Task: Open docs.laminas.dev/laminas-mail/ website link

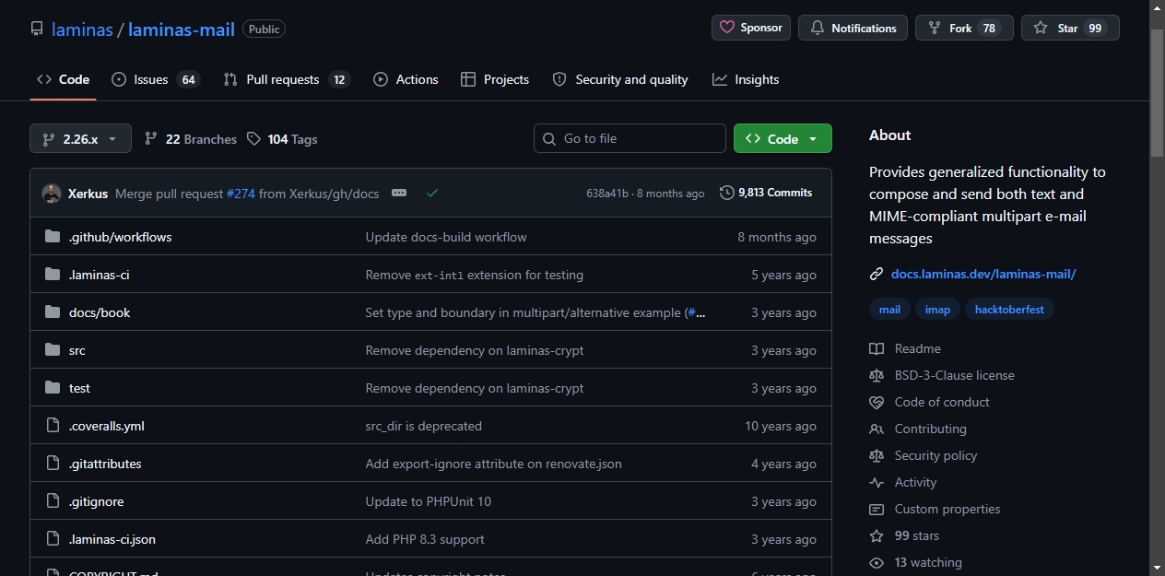Action: coord(983,274)
